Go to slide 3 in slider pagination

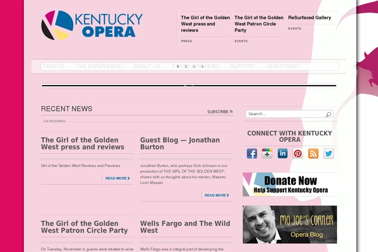point(194,67)
